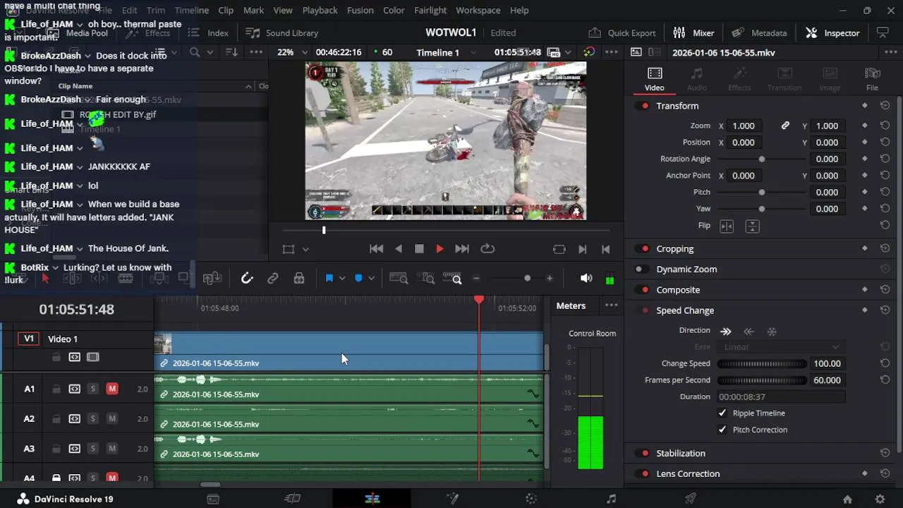Click the timeline link clips icon
The image size is (903, 508).
(273, 279)
